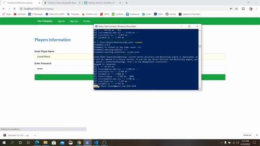Open the Sign In nav item
This screenshot has width=260, height=146.
[x=61, y=21]
